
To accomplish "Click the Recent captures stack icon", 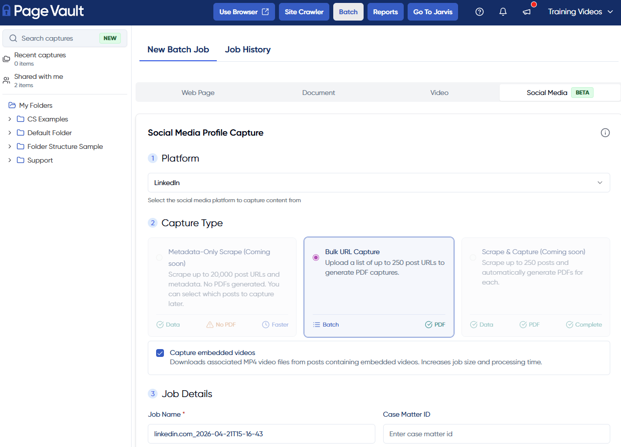I will click(6, 59).
